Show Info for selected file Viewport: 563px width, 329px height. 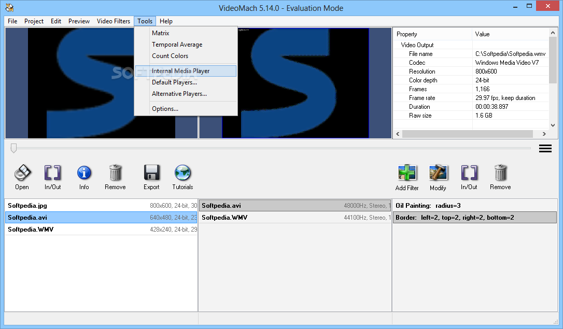tap(84, 173)
